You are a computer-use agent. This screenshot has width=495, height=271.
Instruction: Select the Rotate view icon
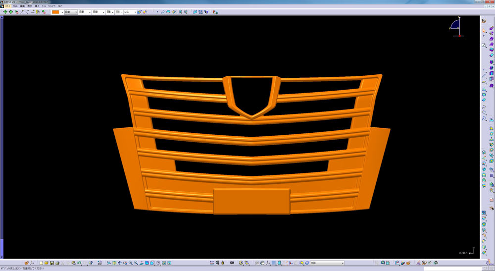click(125, 263)
